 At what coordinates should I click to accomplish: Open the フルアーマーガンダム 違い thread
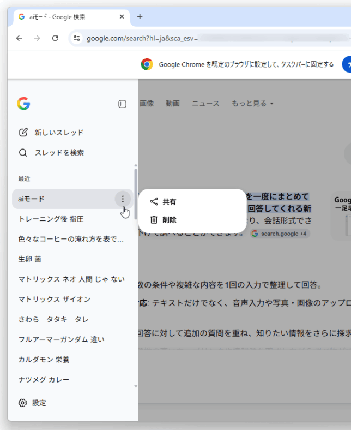click(x=72, y=339)
